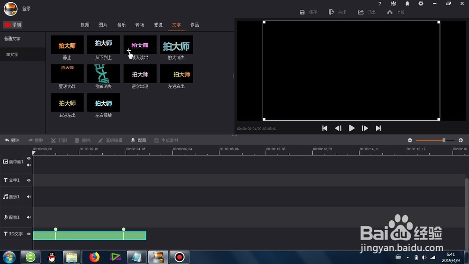Click the 重做 redo button

pos(36,140)
